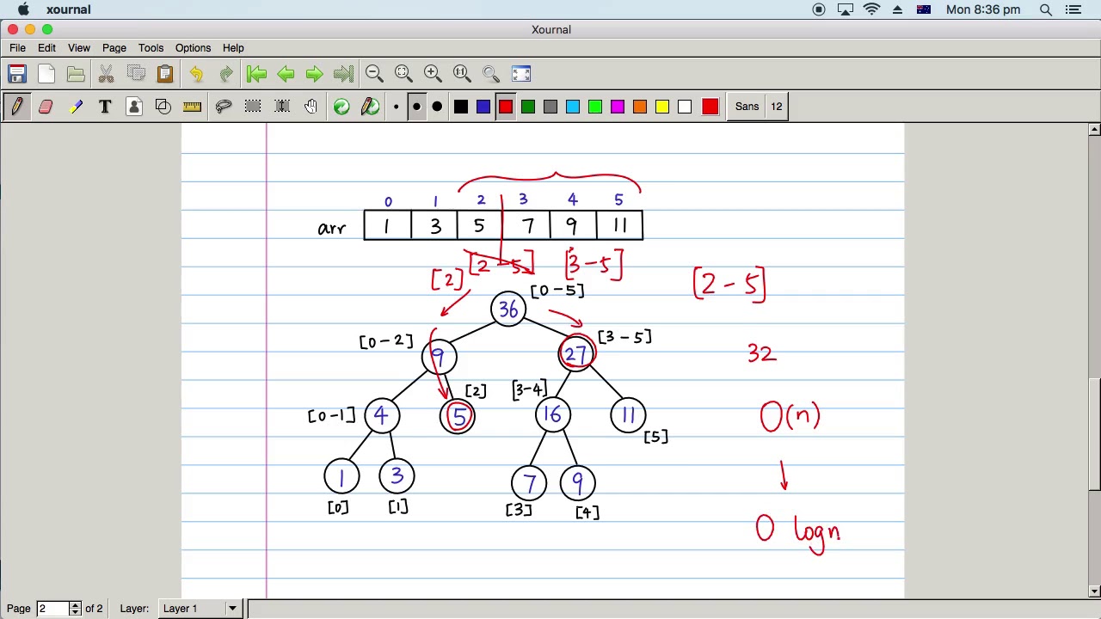Select the Eraser tool
Screen dimensions: 1101x619
pos(46,107)
